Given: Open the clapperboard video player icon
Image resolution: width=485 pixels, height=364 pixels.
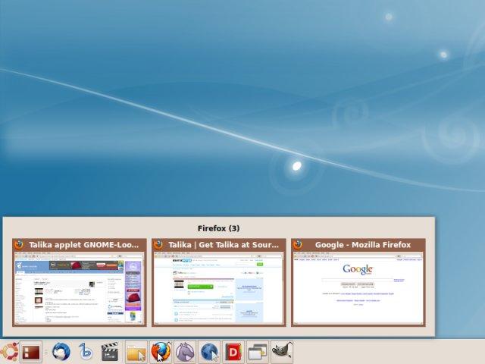Looking at the screenshot, I should point(111,353).
